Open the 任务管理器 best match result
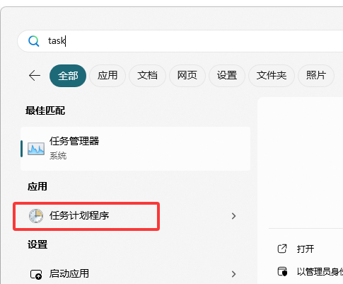The image size is (343, 284). (x=135, y=149)
